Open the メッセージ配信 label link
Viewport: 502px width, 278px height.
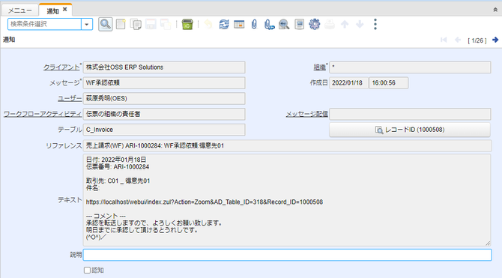click(x=306, y=114)
